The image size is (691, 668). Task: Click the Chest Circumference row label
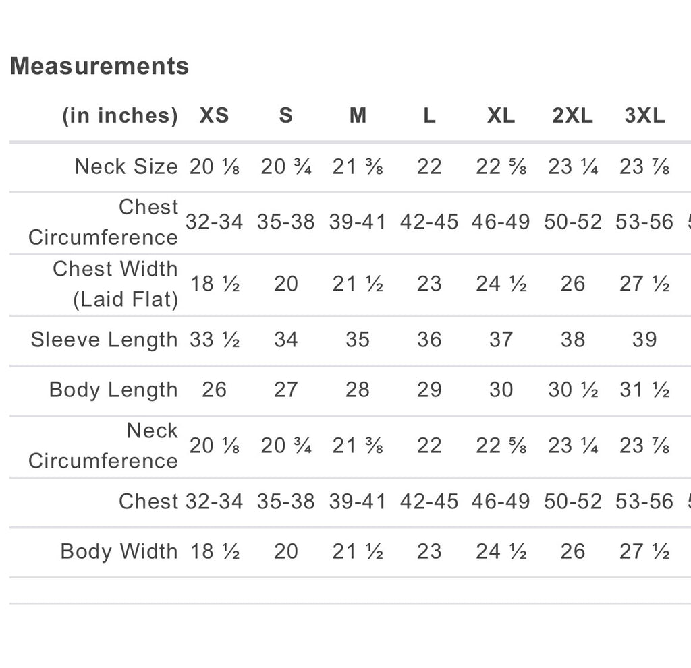103,222
